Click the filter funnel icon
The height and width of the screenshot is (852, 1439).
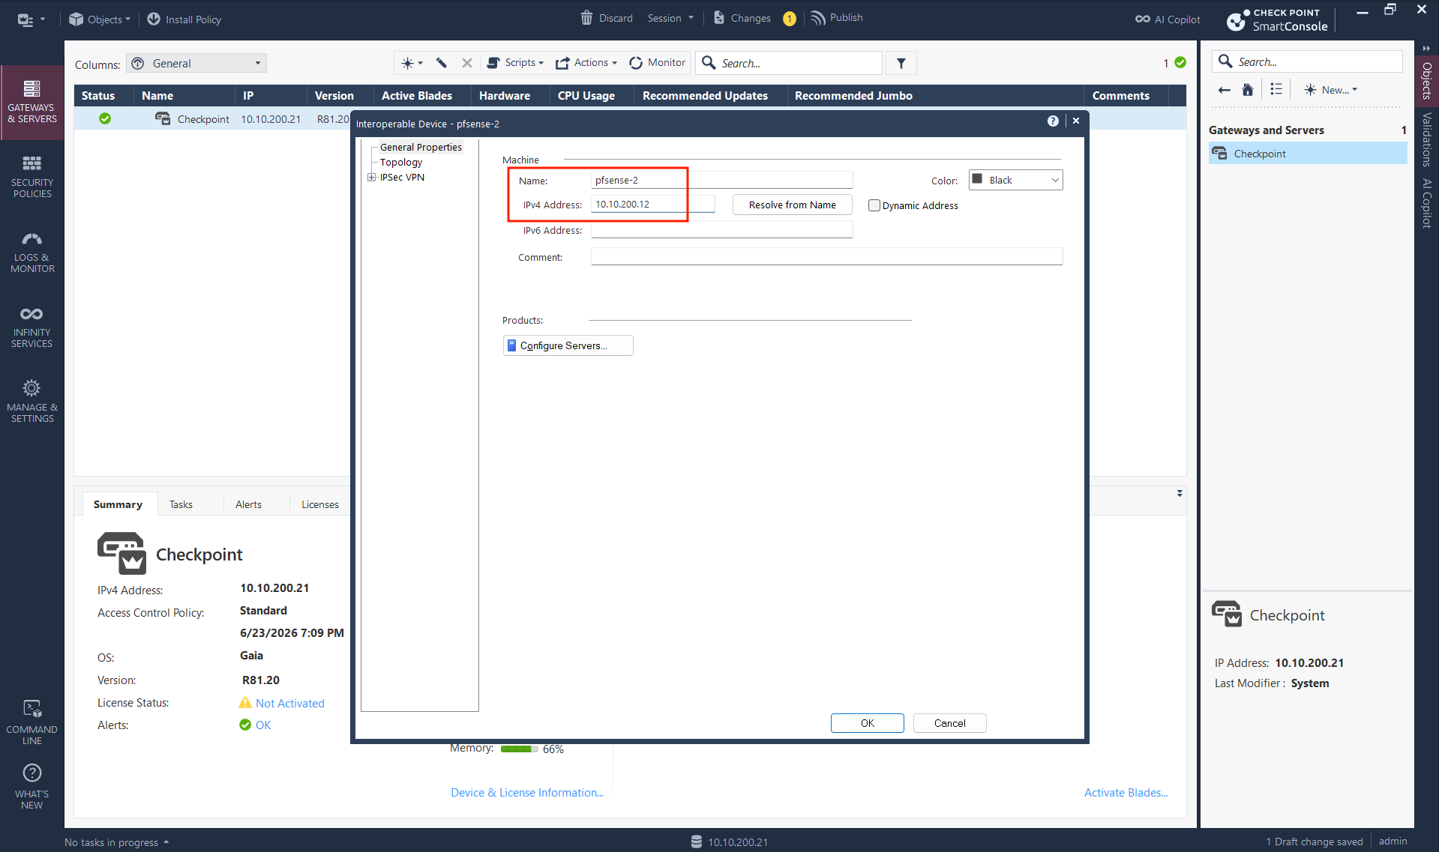(x=901, y=63)
